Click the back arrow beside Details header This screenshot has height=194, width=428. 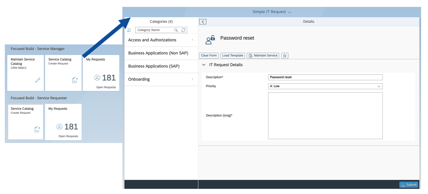[203, 22]
